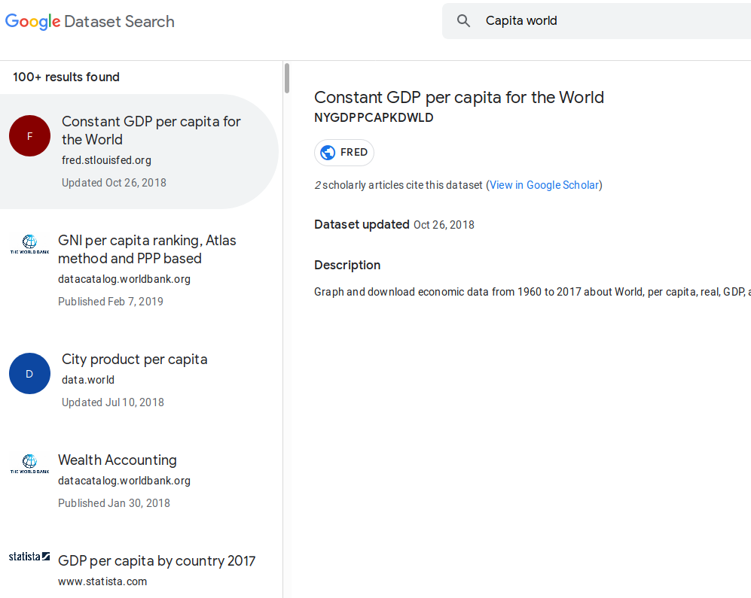751x598 pixels.
Task: Click the Statista logo icon
Action: pos(29,557)
